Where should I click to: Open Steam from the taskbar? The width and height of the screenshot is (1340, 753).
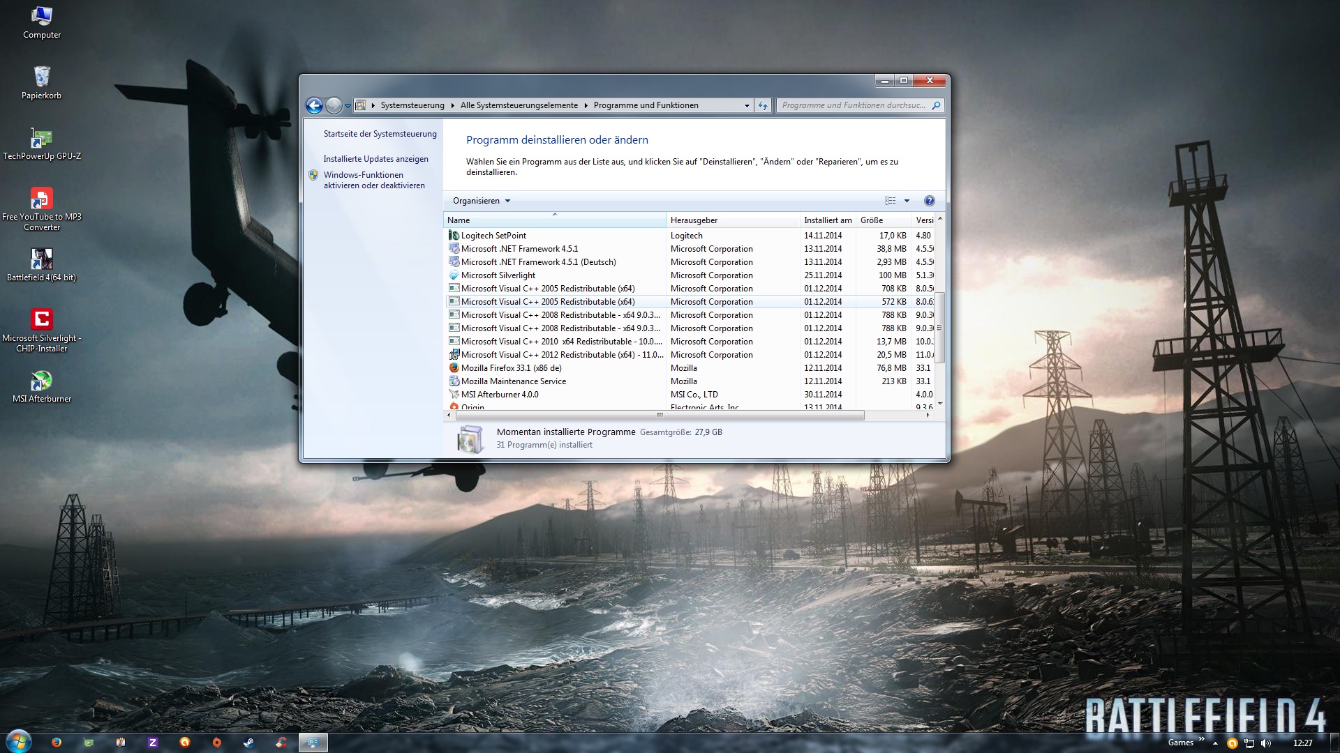click(x=248, y=743)
